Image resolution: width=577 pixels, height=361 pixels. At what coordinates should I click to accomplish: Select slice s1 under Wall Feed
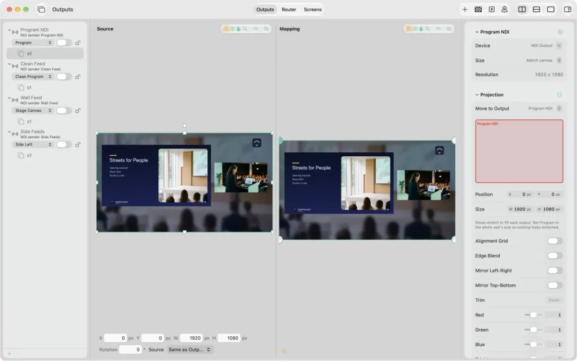pyautogui.click(x=45, y=122)
